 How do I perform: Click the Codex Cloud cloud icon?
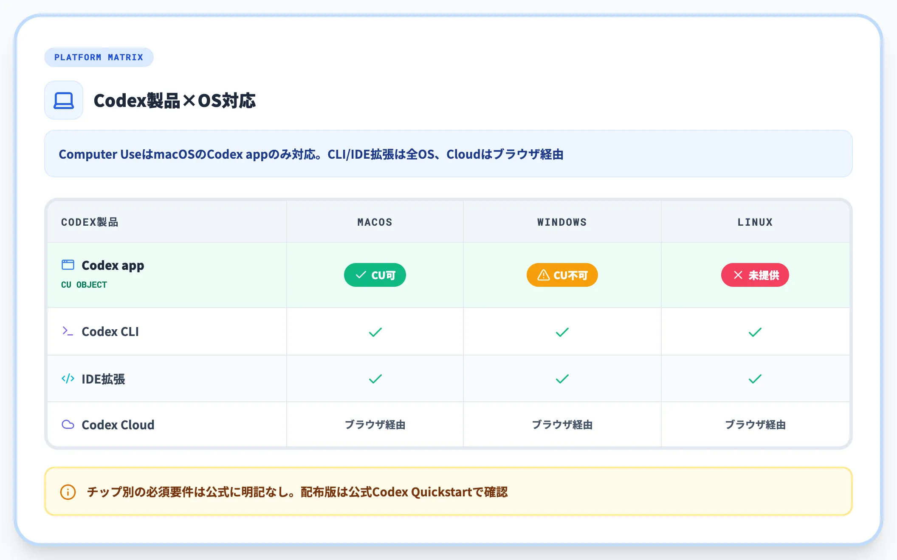tap(68, 424)
